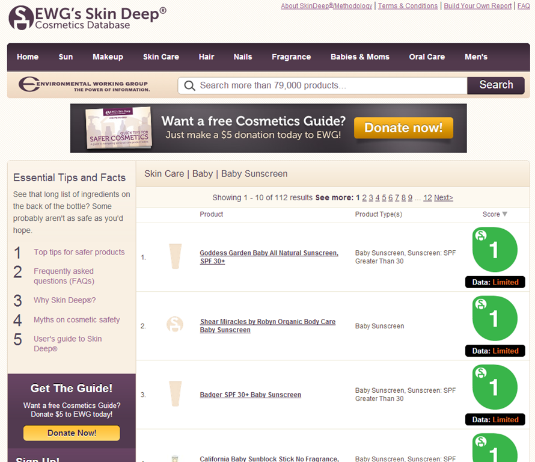Click Data: Limited label for Goddess Garden
Image resolution: width=535 pixels, height=462 pixels.
495,282
